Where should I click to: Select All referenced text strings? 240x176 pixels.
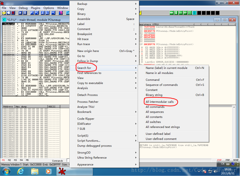coord(163,127)
